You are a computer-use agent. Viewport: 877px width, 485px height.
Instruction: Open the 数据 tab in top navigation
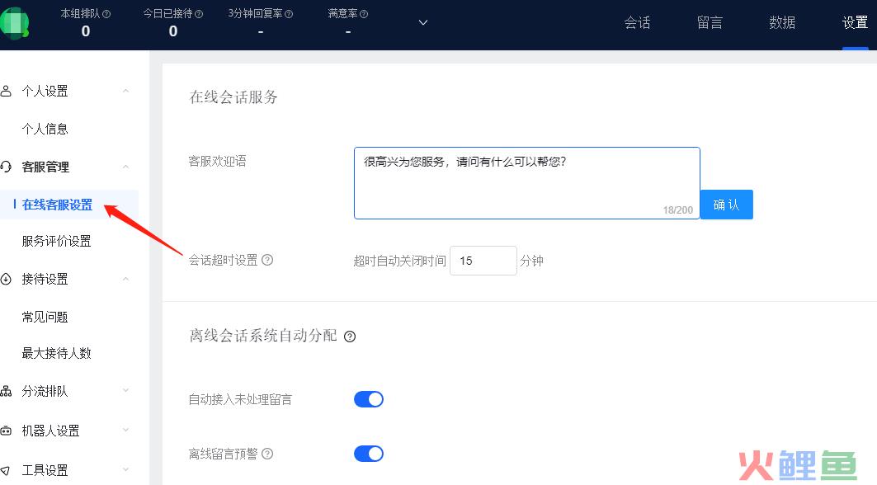pos(782,23)
